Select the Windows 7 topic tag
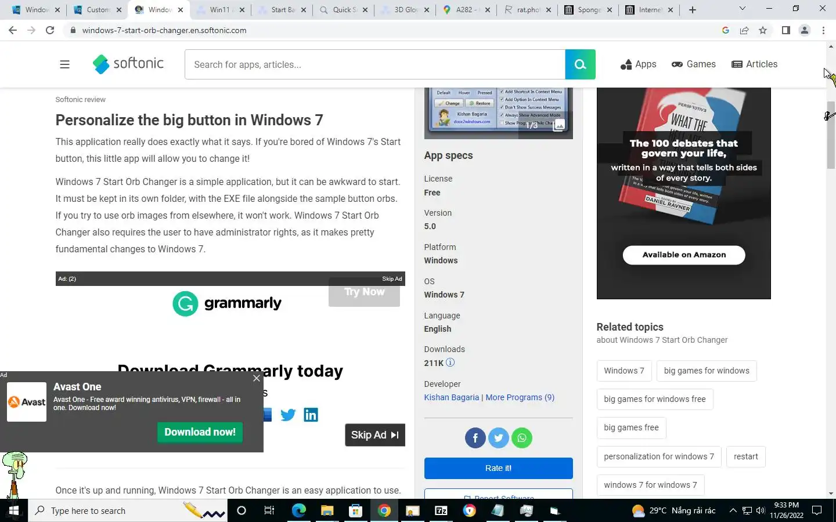This screenshot has height=522, width=836. pyautogui.click(x=624, y=371)
